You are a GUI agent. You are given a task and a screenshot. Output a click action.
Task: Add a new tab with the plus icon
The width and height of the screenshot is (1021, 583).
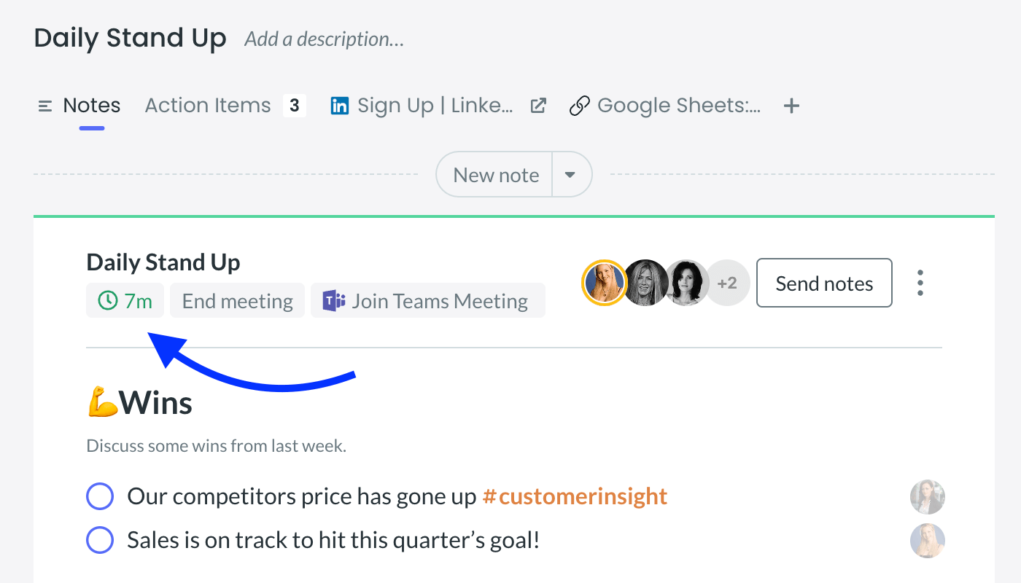pyautogui.click(x=791, y=106)
